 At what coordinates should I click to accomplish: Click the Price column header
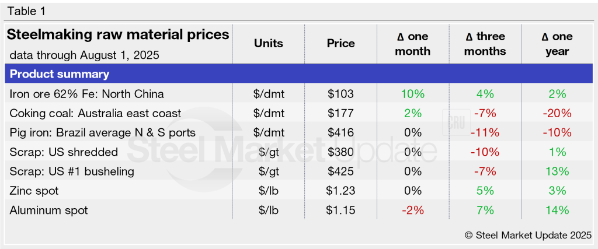(340, 44)
